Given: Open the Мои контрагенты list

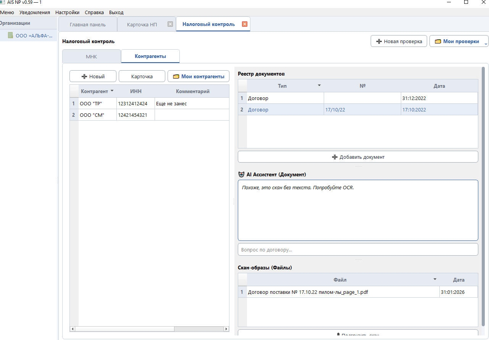Looking at the screenshot, I should click(199, 76).
